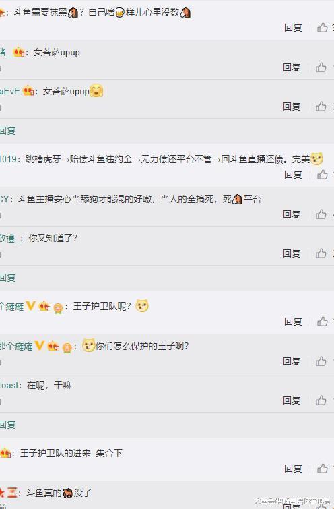Click 回复 for 你又知道了 reply
Image resolution: width=334 pixels, height=509 pixels.
(x=292, y=253)
